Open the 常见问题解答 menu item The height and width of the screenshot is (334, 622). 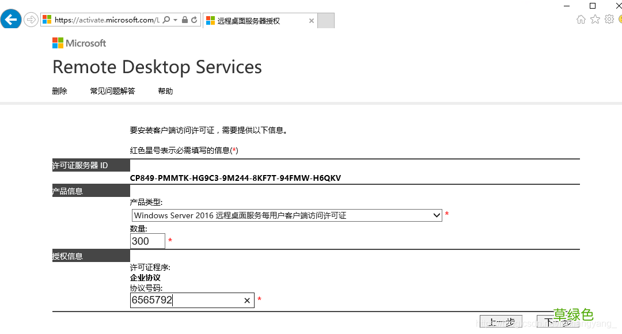pyautogui.click(x=112, y=90)
